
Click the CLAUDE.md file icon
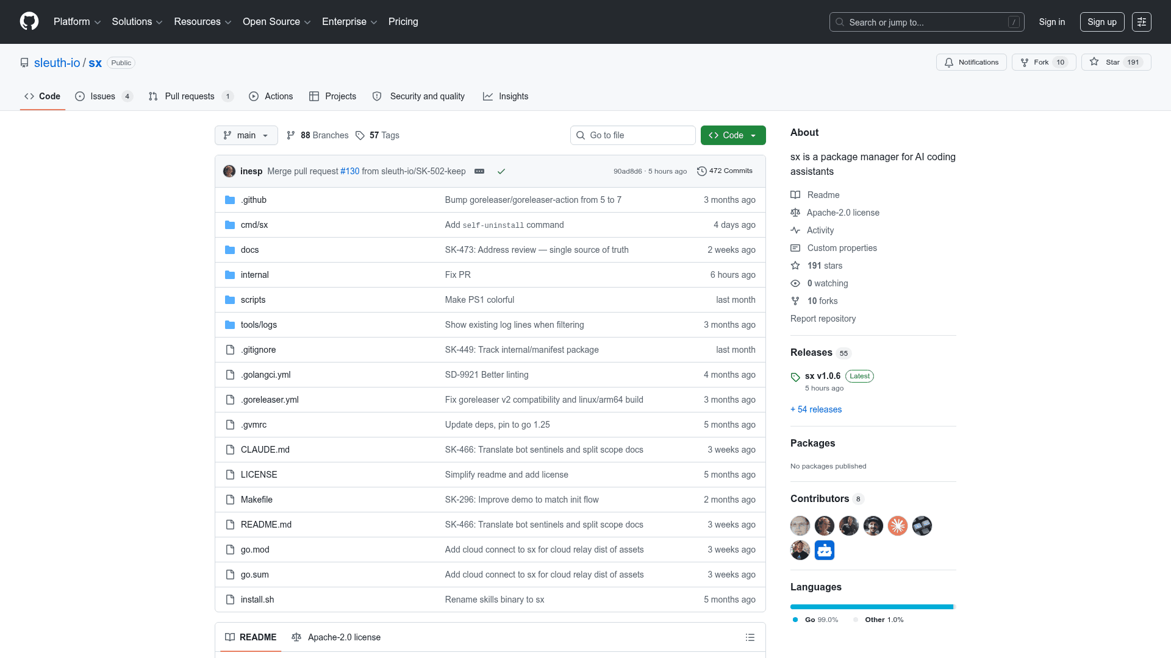[230, 450]
